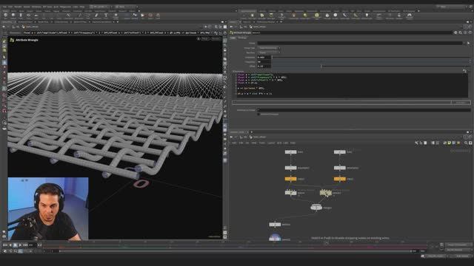The width and height of the screenshot is (474, 266).
Task: Switch to the Render View pane tab
Action: coord(43,22)
